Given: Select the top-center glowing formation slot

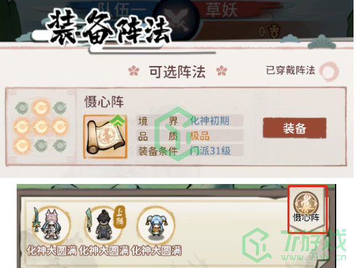Looking at the screenshot, I should pos(41,107).
